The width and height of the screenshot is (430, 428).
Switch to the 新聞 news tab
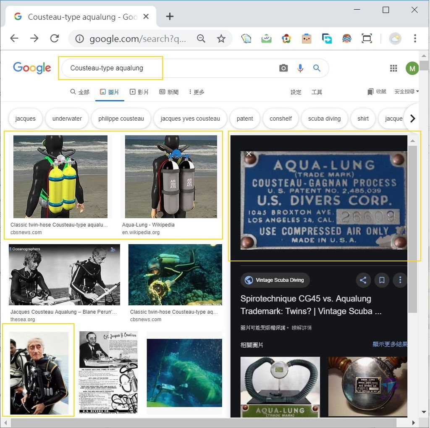[169, 92]
